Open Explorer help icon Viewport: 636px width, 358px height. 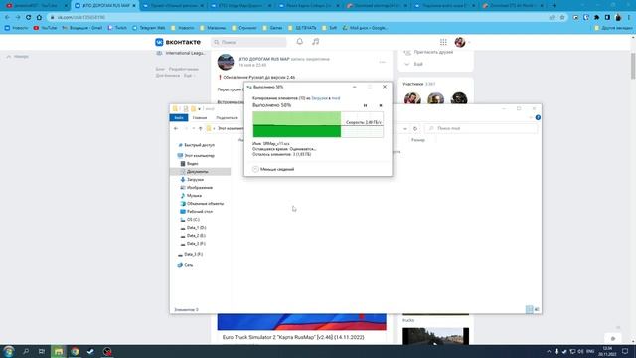tap(538, 117)
